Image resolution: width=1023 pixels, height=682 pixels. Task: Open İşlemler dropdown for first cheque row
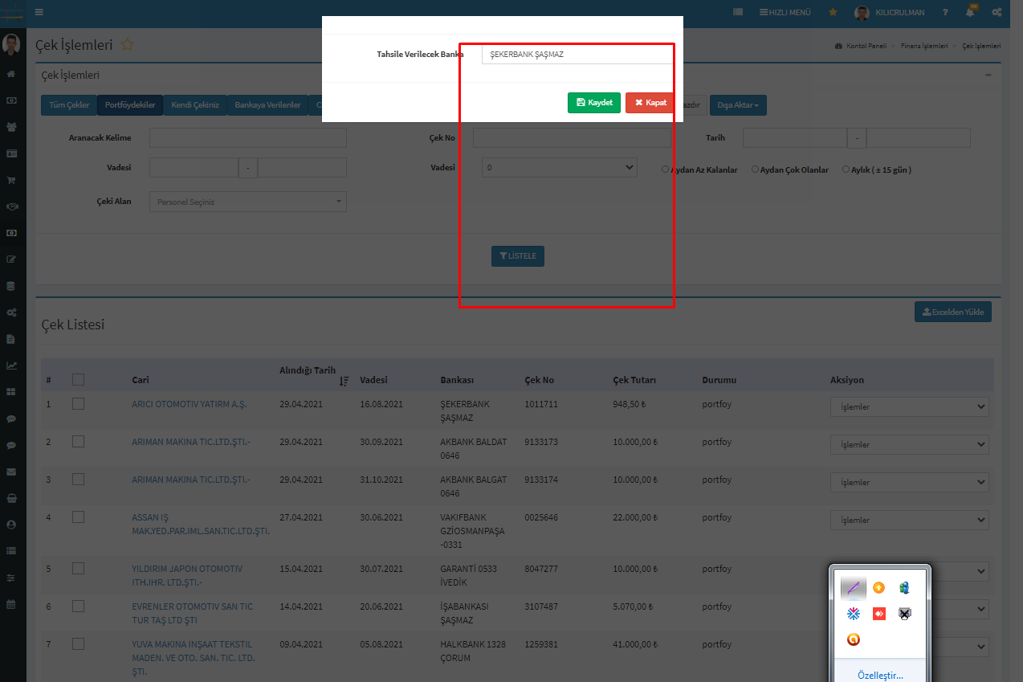[909, 407]
